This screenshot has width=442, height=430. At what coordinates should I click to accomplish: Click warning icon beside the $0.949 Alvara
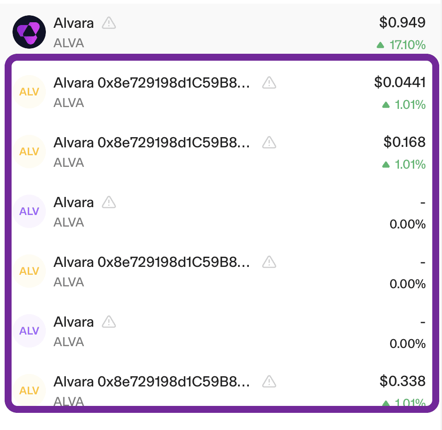point(109,23)
